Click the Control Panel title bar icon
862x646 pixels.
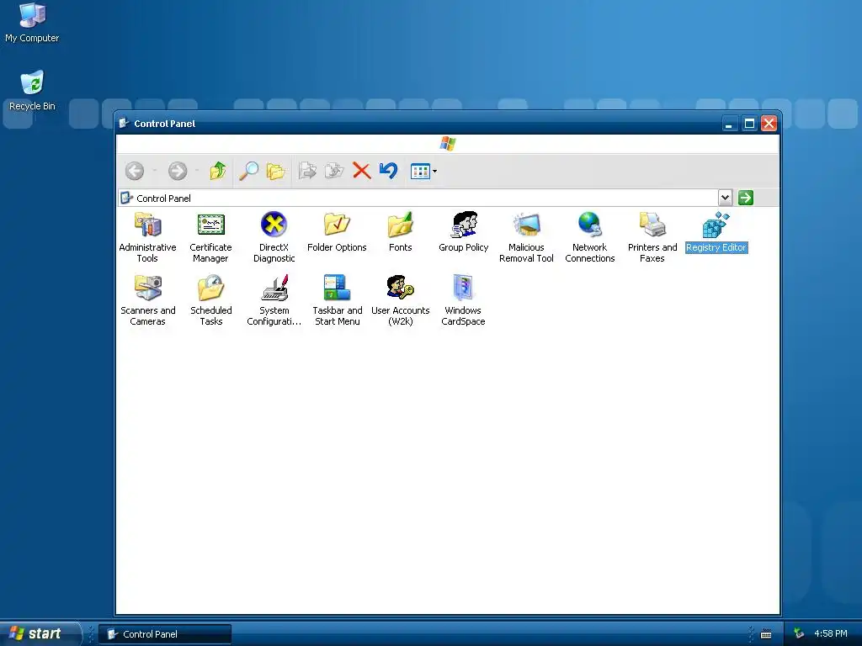tap(124, 123)
